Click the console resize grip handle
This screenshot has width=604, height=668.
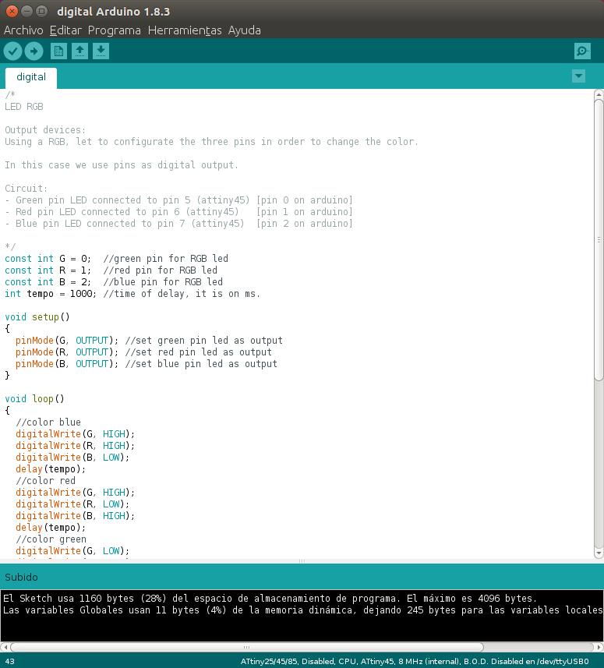click(302, 561)
